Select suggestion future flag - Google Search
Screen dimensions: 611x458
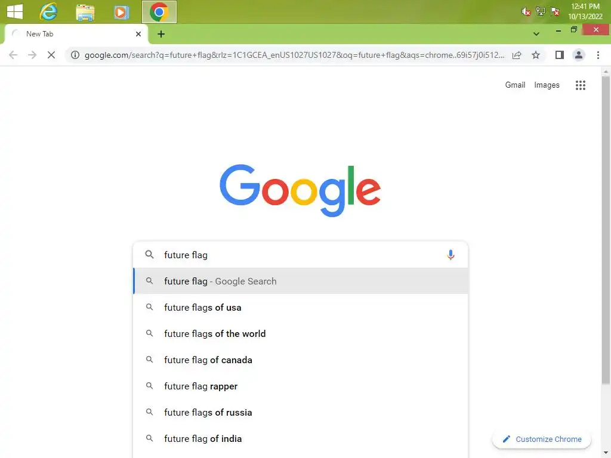(x=301, y=281)
